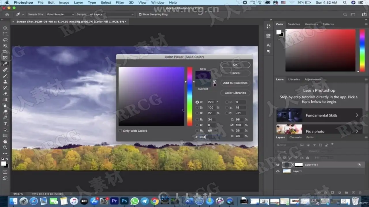Open the Filter menu
The width and height of the screenshot is (369, 207).
[x=120, y=3]
